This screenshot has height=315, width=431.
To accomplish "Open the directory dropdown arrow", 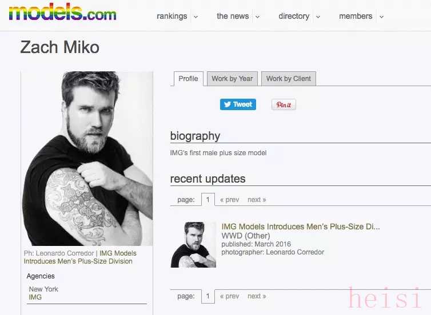I will (318, 17).
